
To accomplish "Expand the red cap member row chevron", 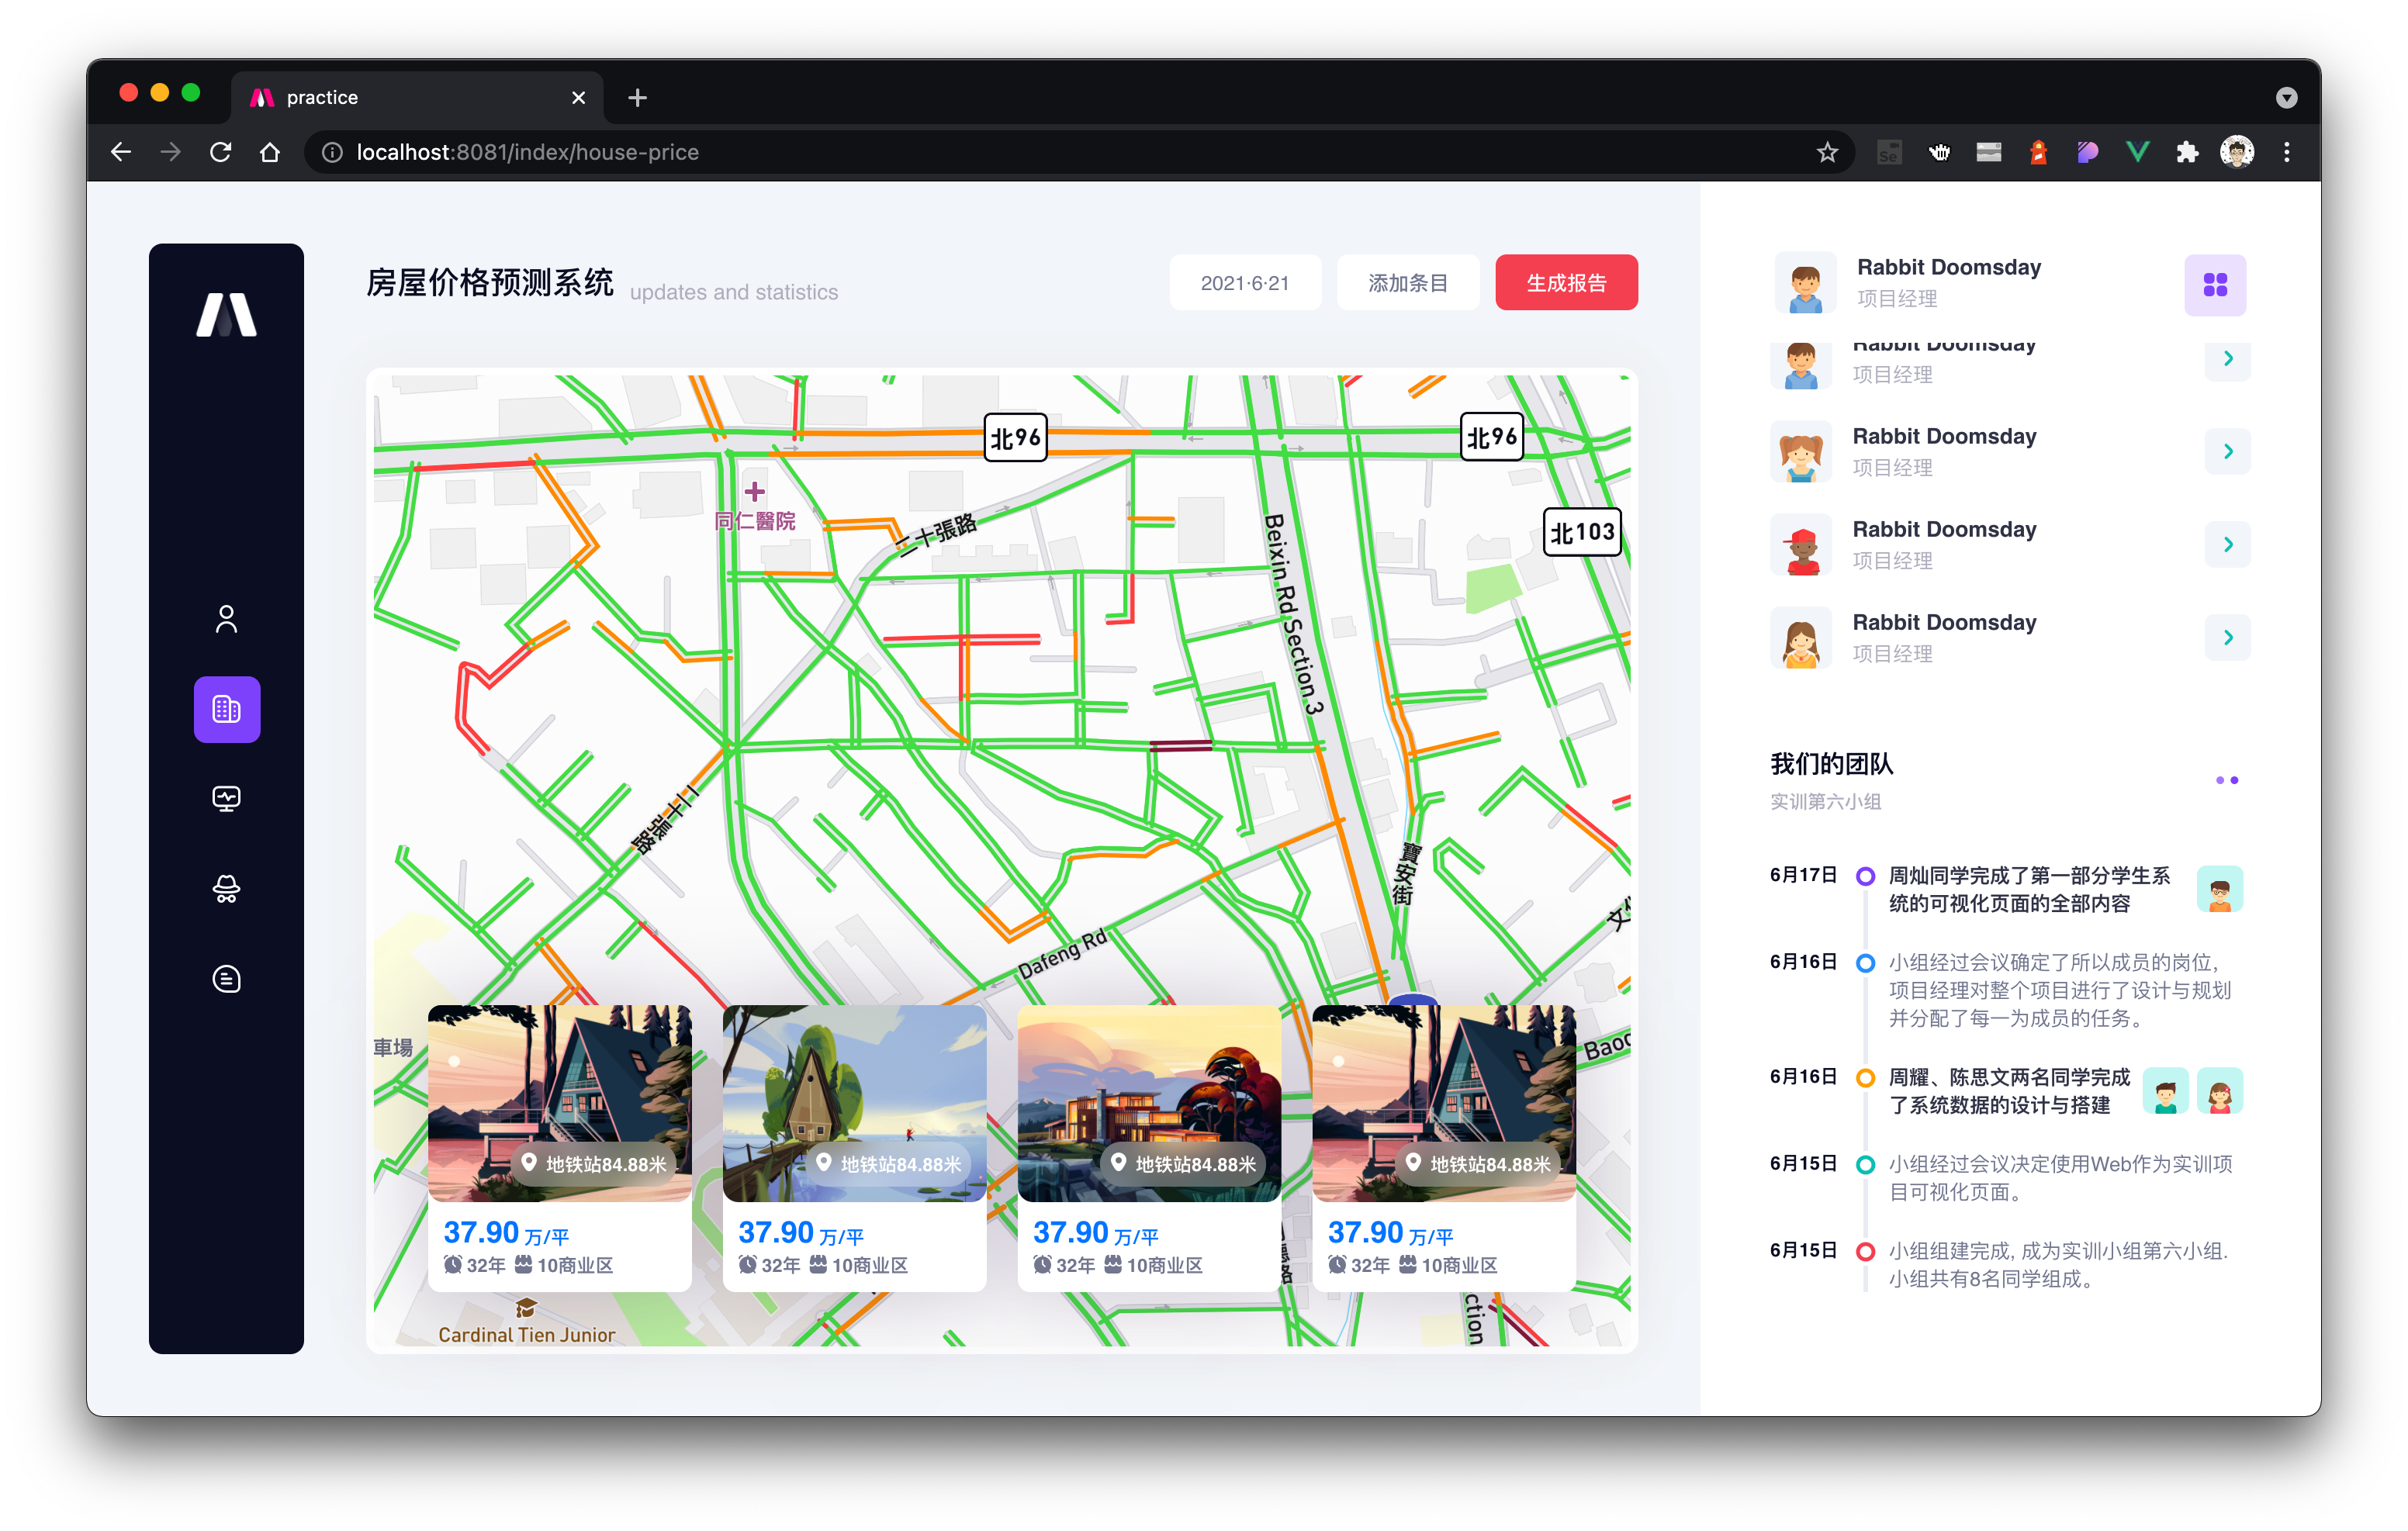I will pyautogui.click(x=2227, y=544).
